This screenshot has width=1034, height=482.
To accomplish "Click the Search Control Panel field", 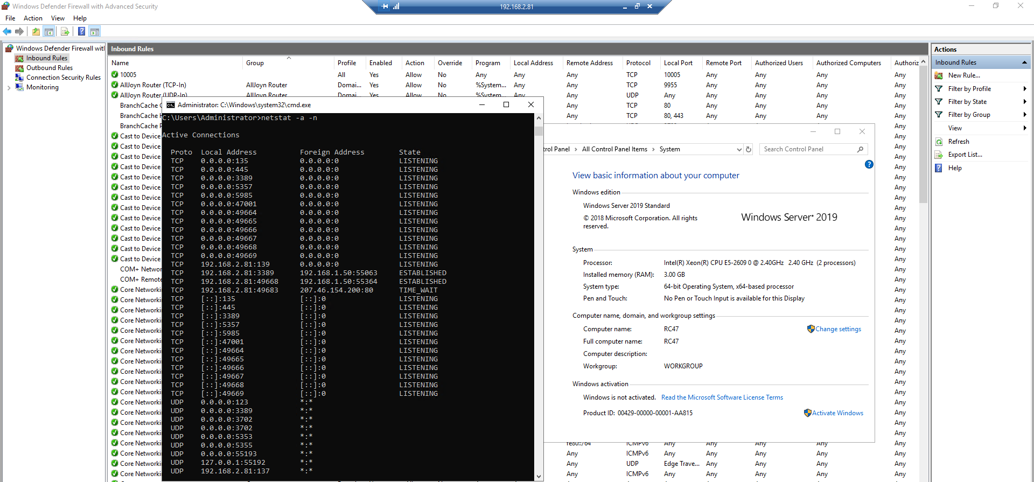I will (808, 149).
